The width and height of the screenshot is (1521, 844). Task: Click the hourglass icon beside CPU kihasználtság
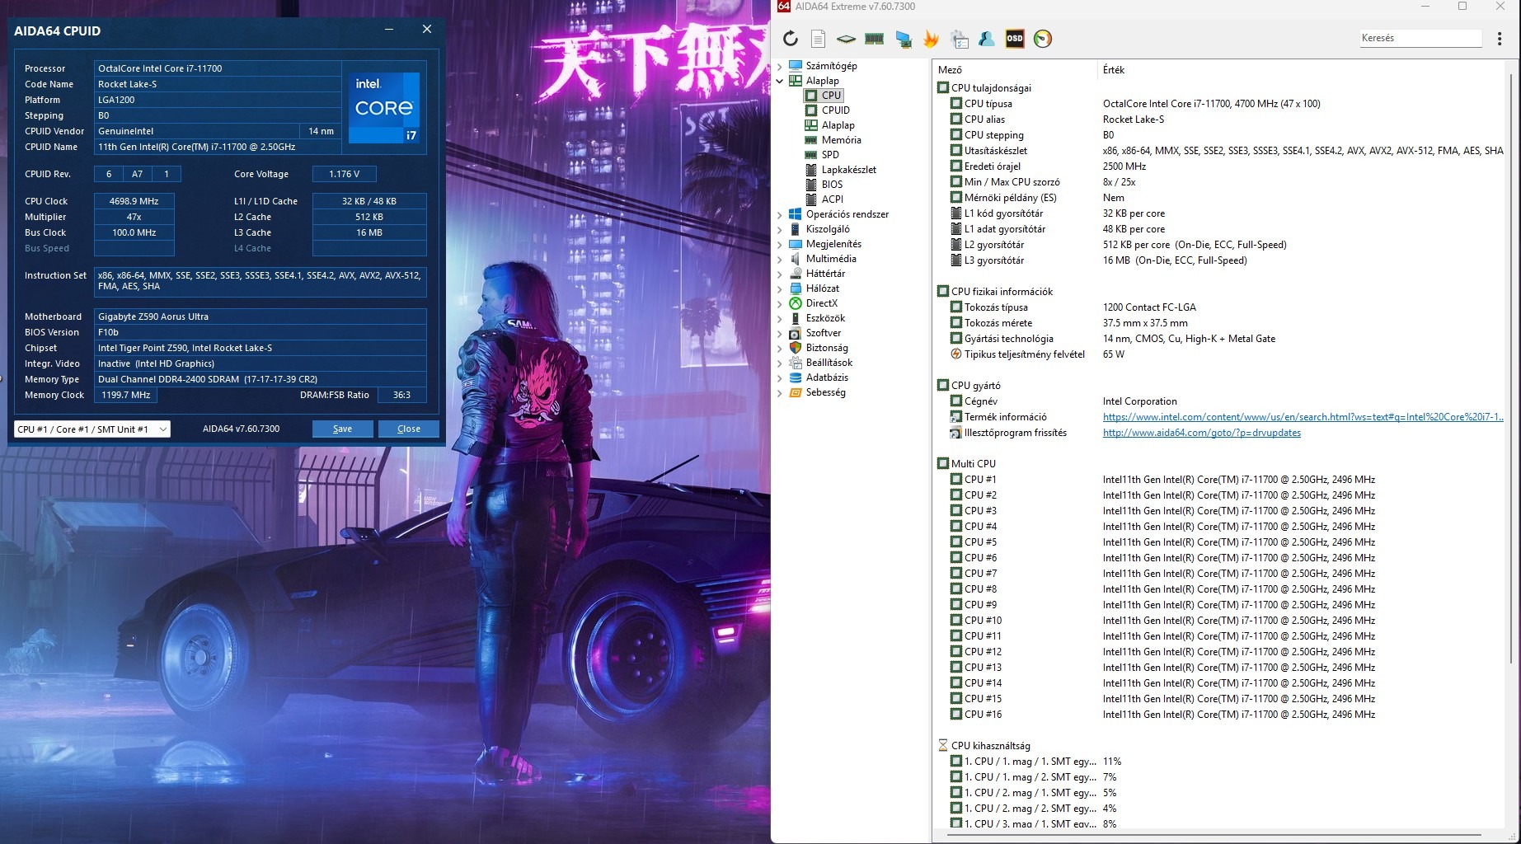click(x=943, y=746)
